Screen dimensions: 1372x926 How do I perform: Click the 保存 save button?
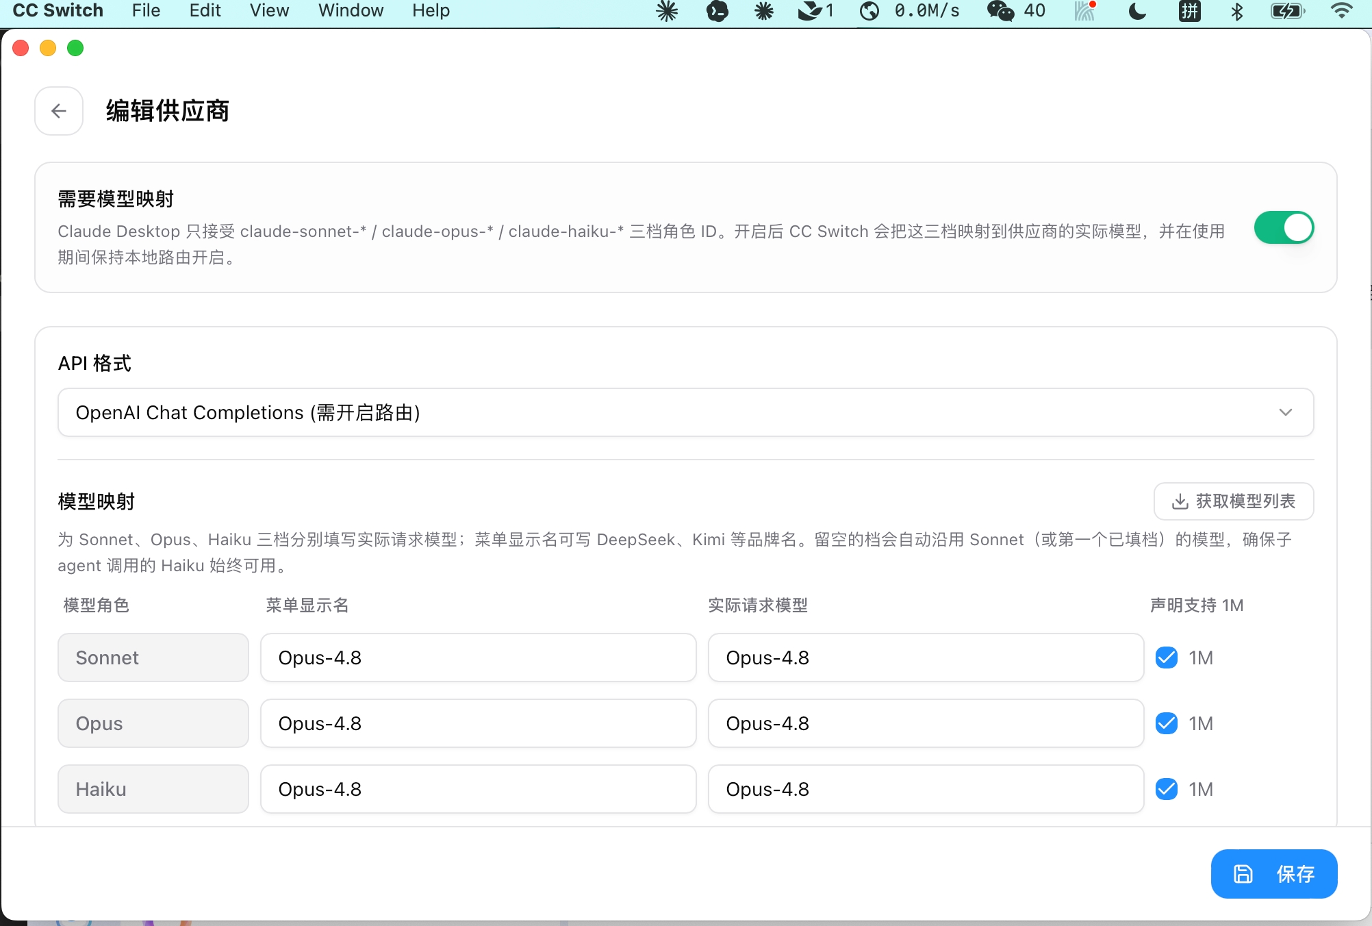pos(1274,874)
